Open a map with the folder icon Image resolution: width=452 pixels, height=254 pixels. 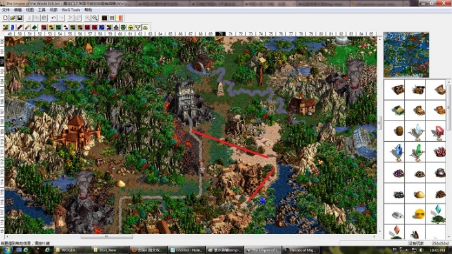point(12,18)
